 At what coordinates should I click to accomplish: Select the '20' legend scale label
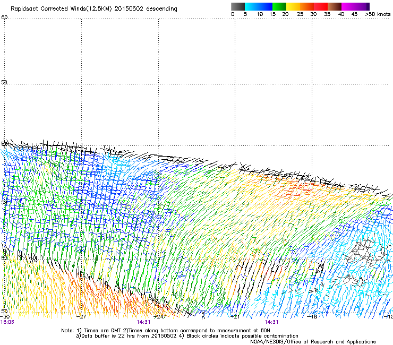285,14
